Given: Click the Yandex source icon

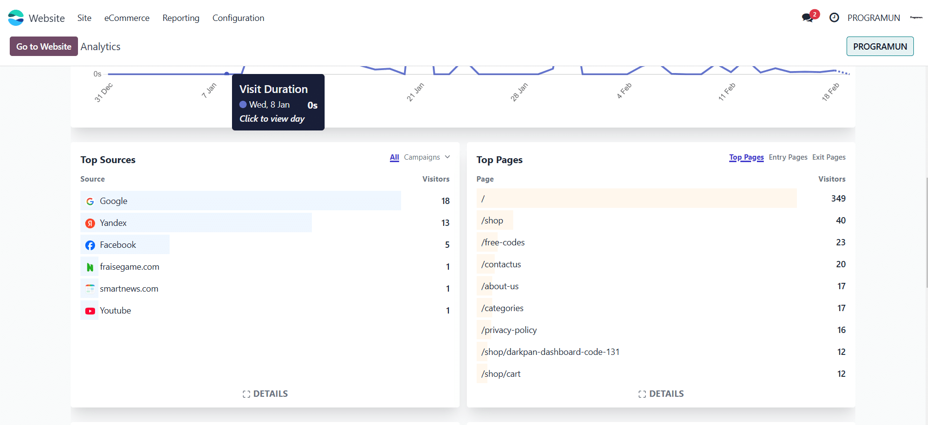Looking at the screenshot, I should point(90,223).
